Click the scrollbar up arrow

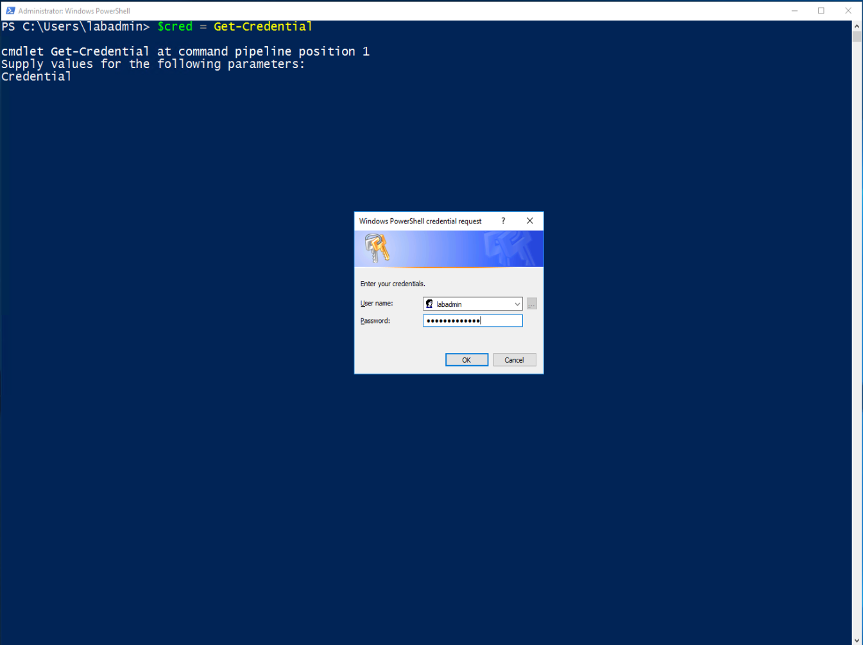pos(857,26)
